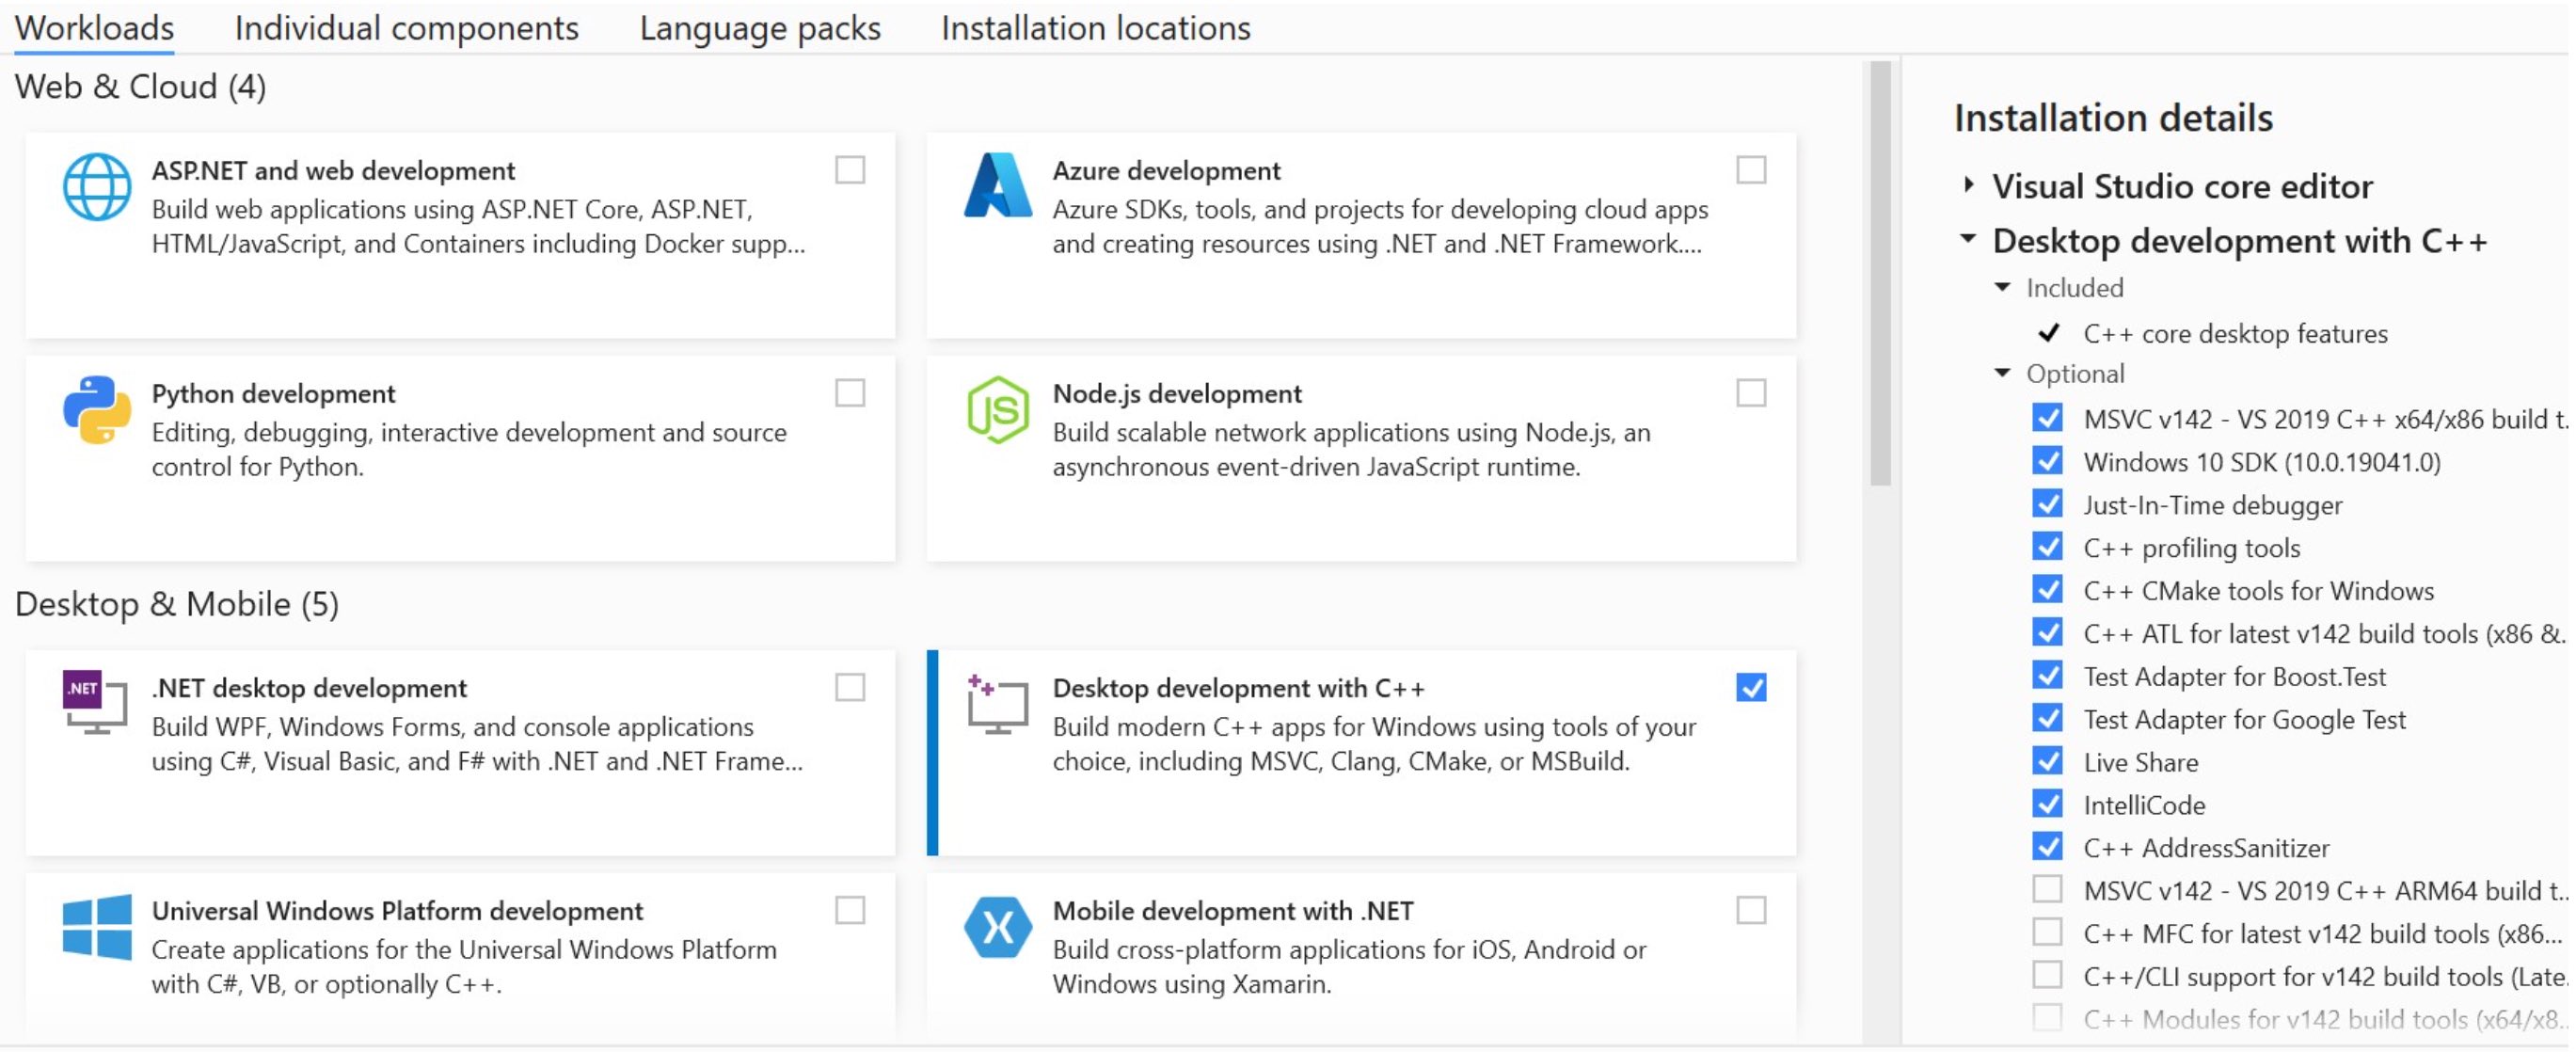The image size is (2576, 1052).
Task: Open the Installation locations tab
Action: tap(1095, 27)
